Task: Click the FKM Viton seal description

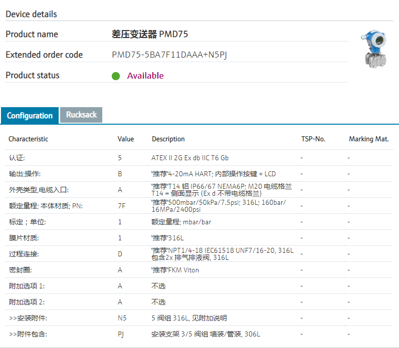Action: coord(175,270)
